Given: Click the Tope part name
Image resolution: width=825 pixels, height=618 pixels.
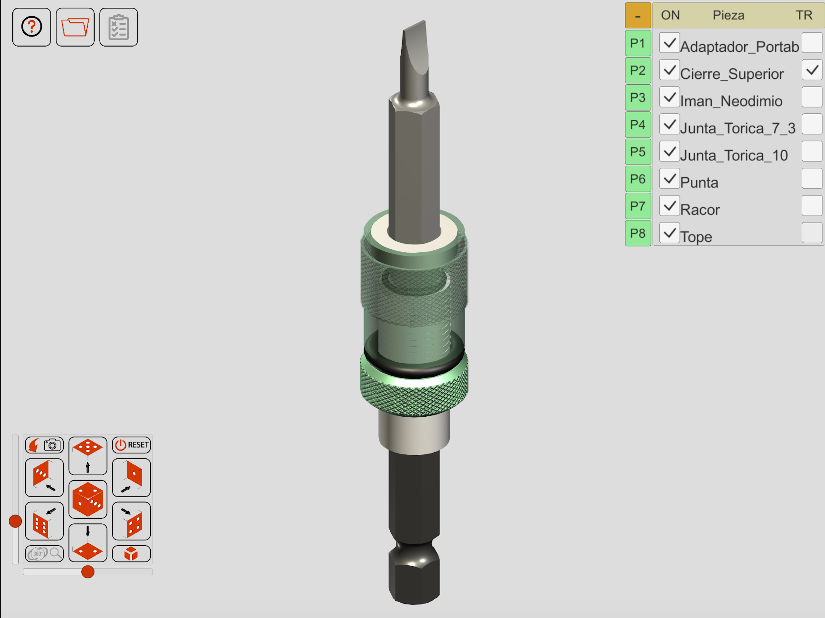Looking at the screenshot, I should click(696, 237).
